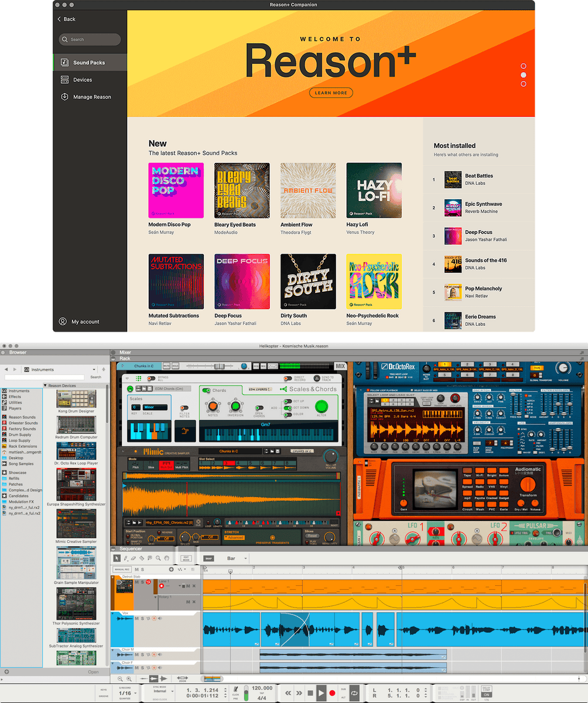Open Manage Reason in Companion sidebar

pos(92,97)
